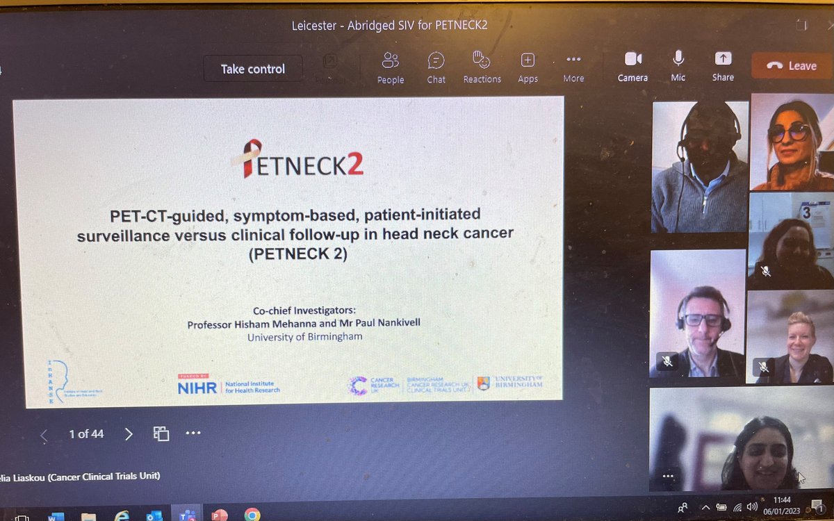Unmute the Mic
Image resolution: width=834 pixels, height=521 pixels.
pos(677,66)
